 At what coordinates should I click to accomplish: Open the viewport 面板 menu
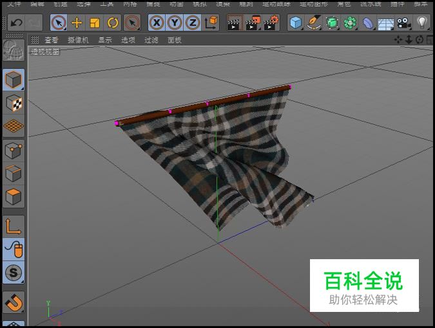pos(175,40)
